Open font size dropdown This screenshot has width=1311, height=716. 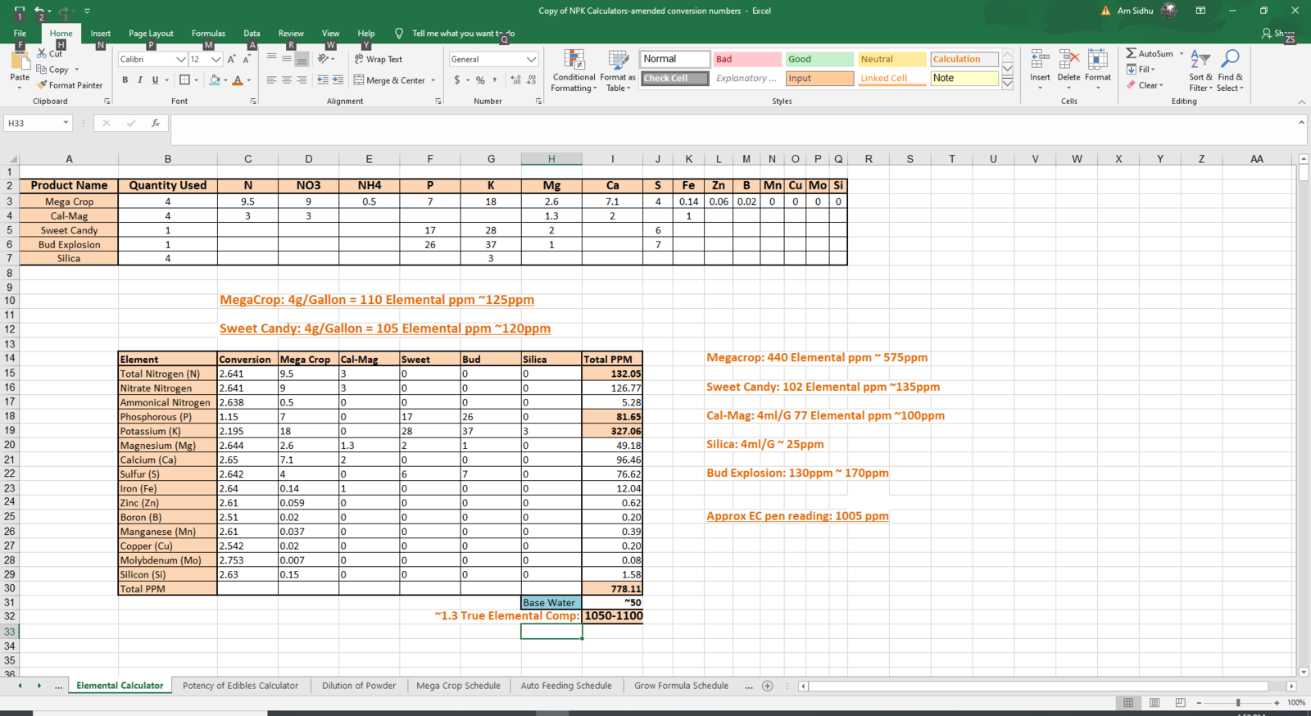point(216,59)
